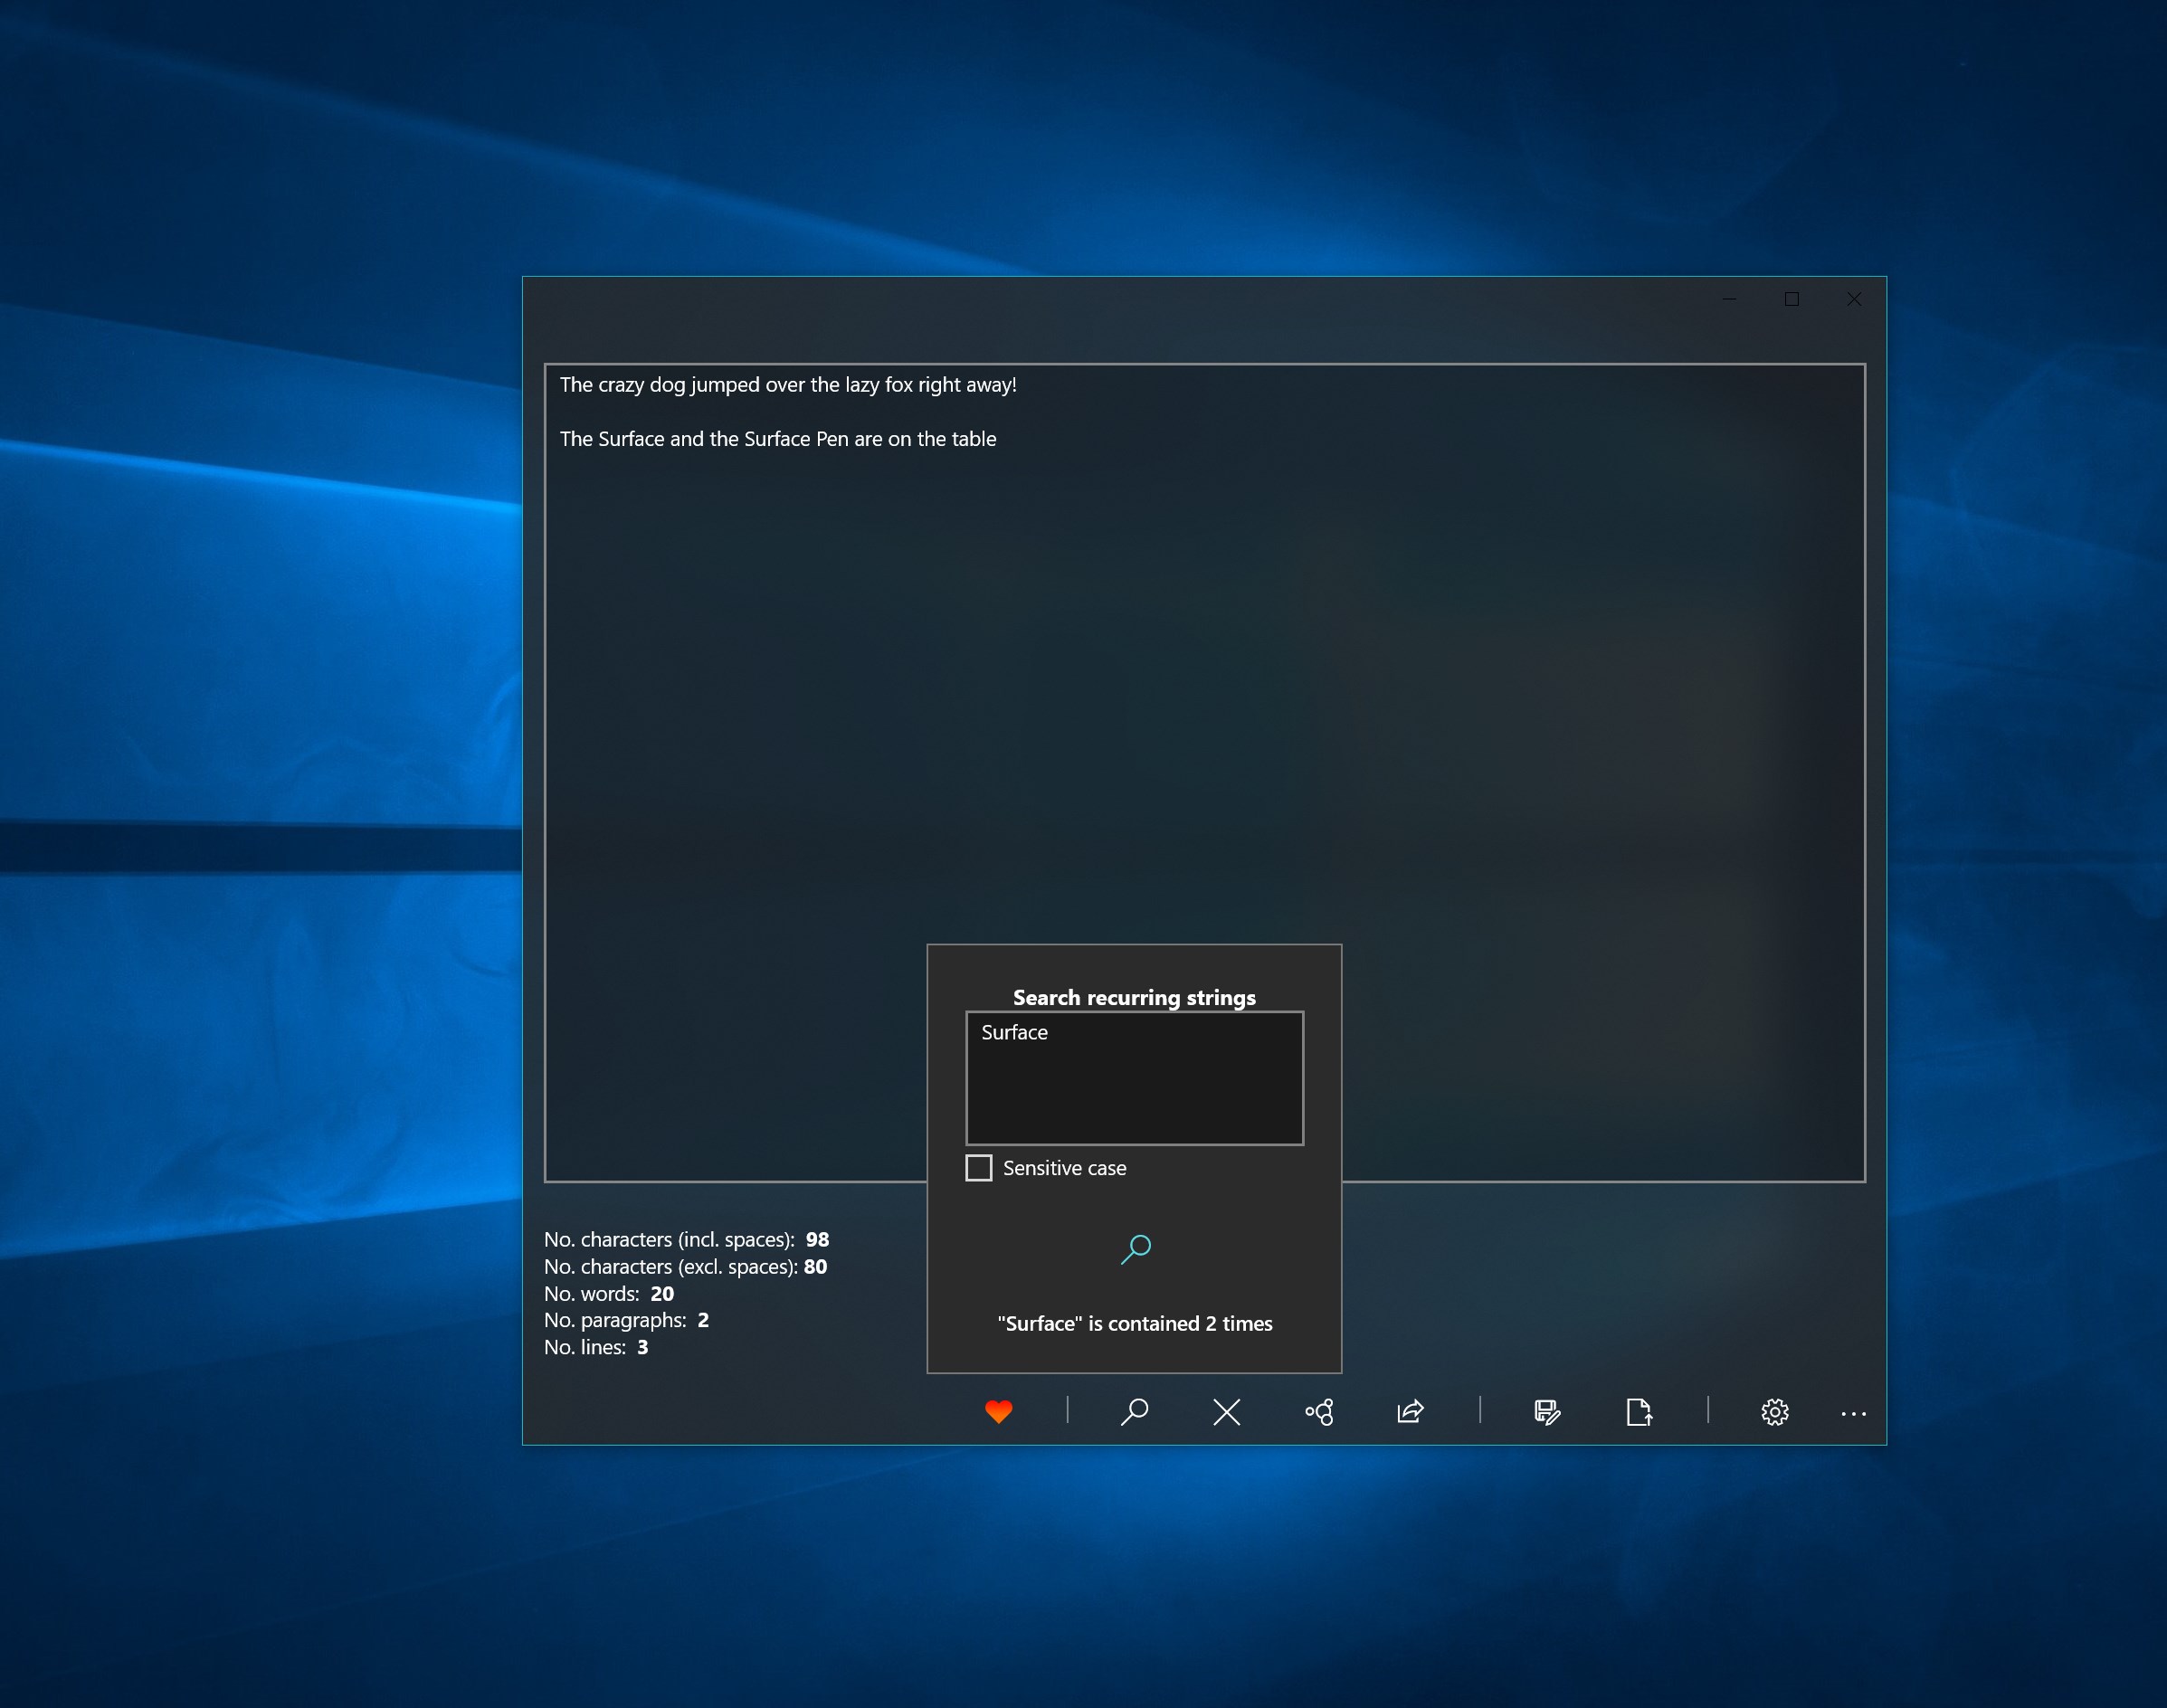This screenshot has width=2167, height=1708.
Task: Click the first line about crazy dog
Action: click(787, 385)
